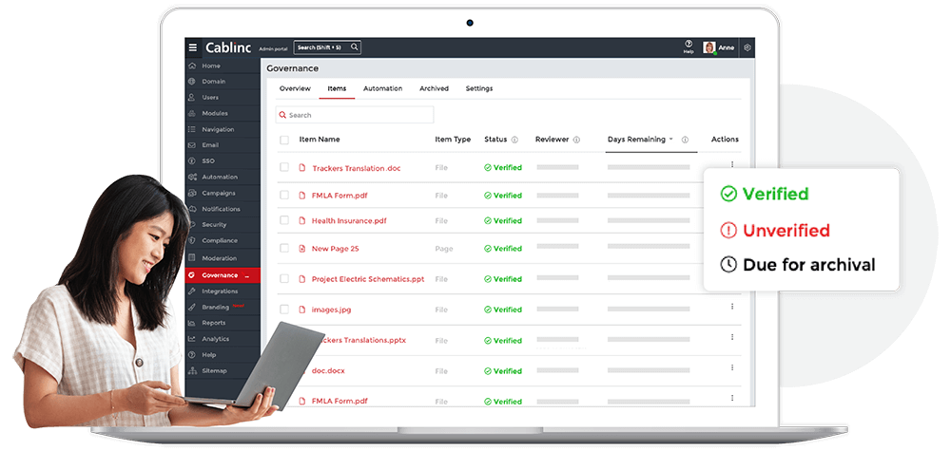Viewport: 951px width, 451px height.
Task: Check the New Page 25 row checkbox
Action: (283, 248)
